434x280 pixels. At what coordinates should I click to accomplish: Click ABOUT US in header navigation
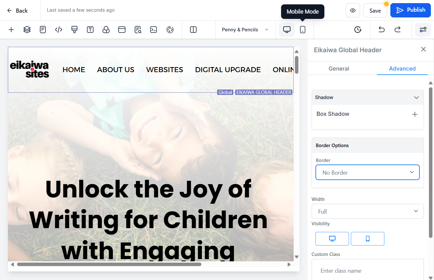[x=116, y=70]
